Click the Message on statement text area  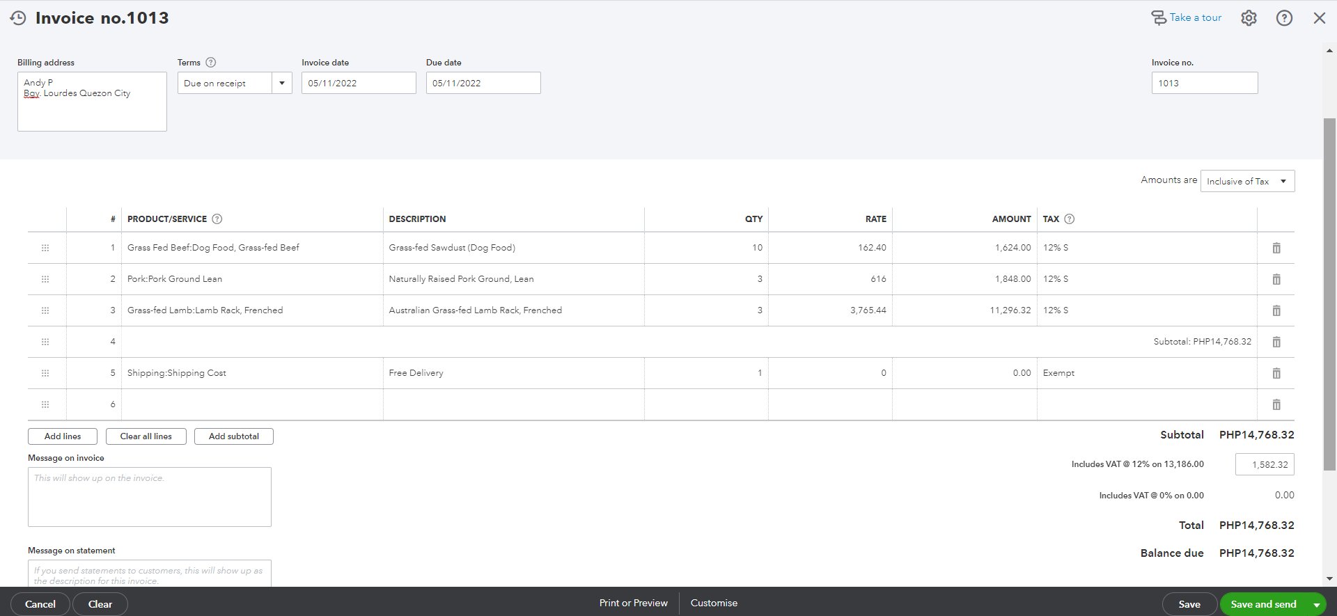pos(150,574)
